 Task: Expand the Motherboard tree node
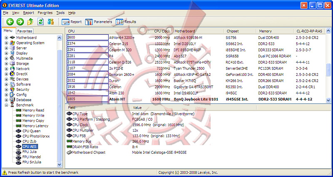click(x=6, y=38)
